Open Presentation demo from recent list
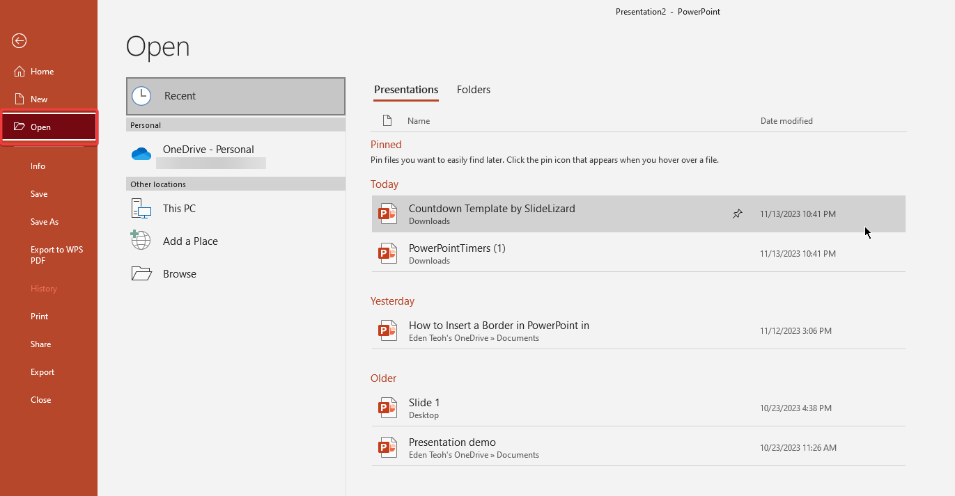 452,442
